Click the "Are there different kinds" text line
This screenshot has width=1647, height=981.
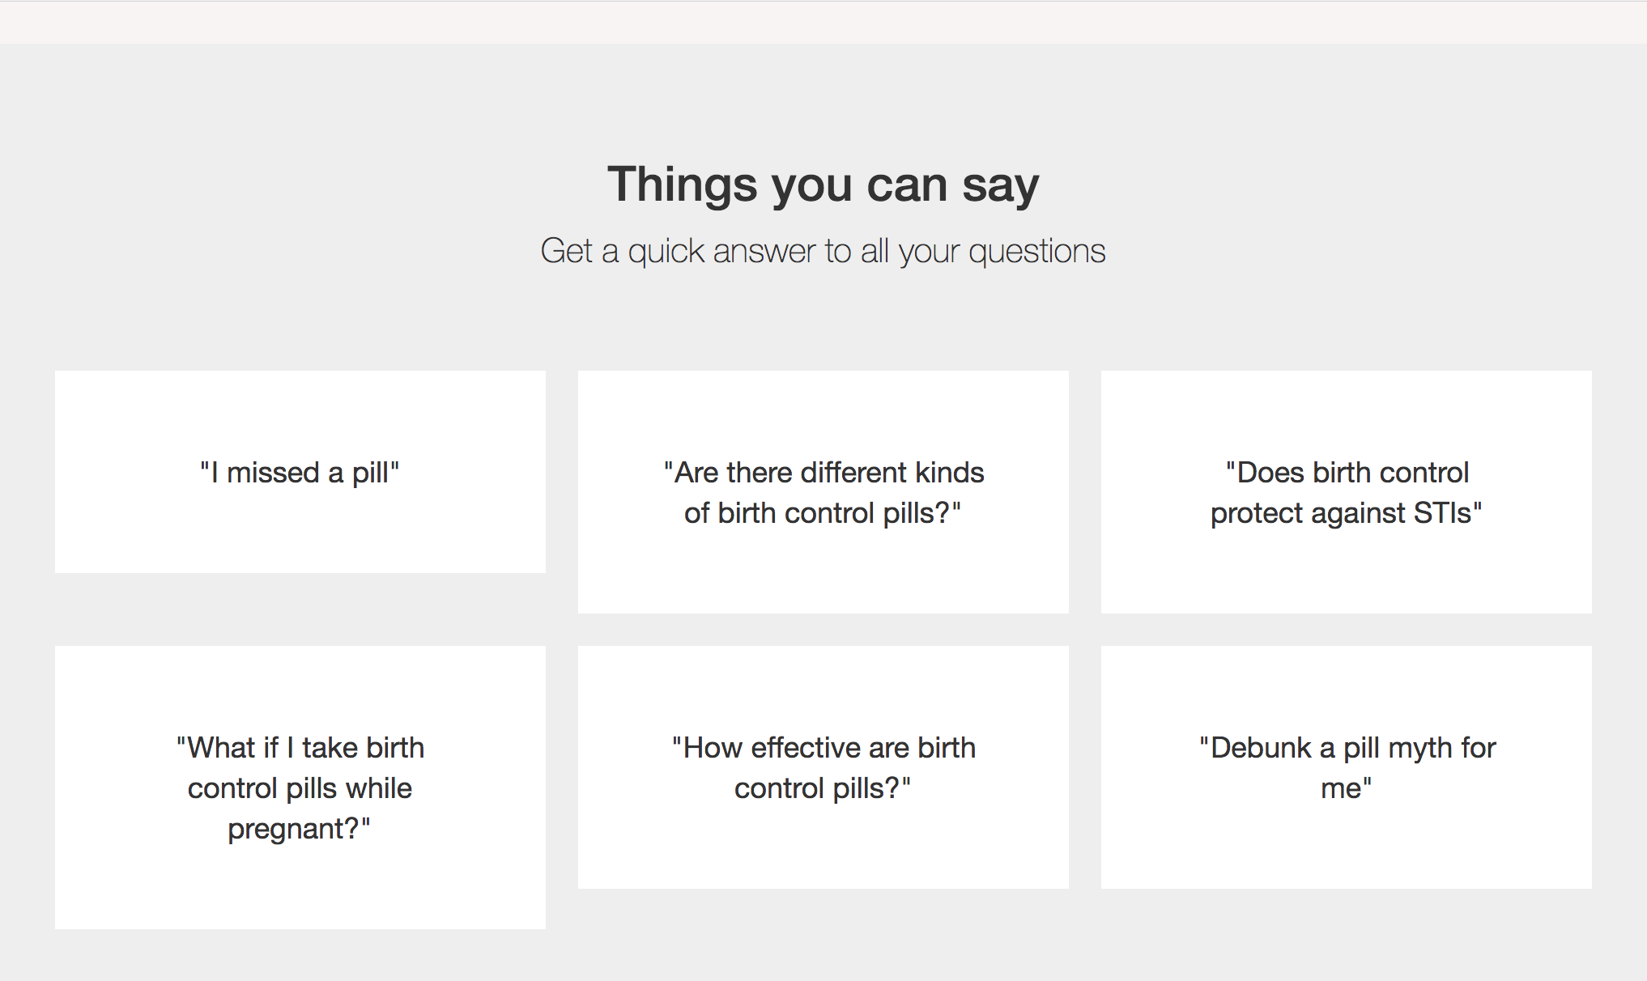click(823, 473)
